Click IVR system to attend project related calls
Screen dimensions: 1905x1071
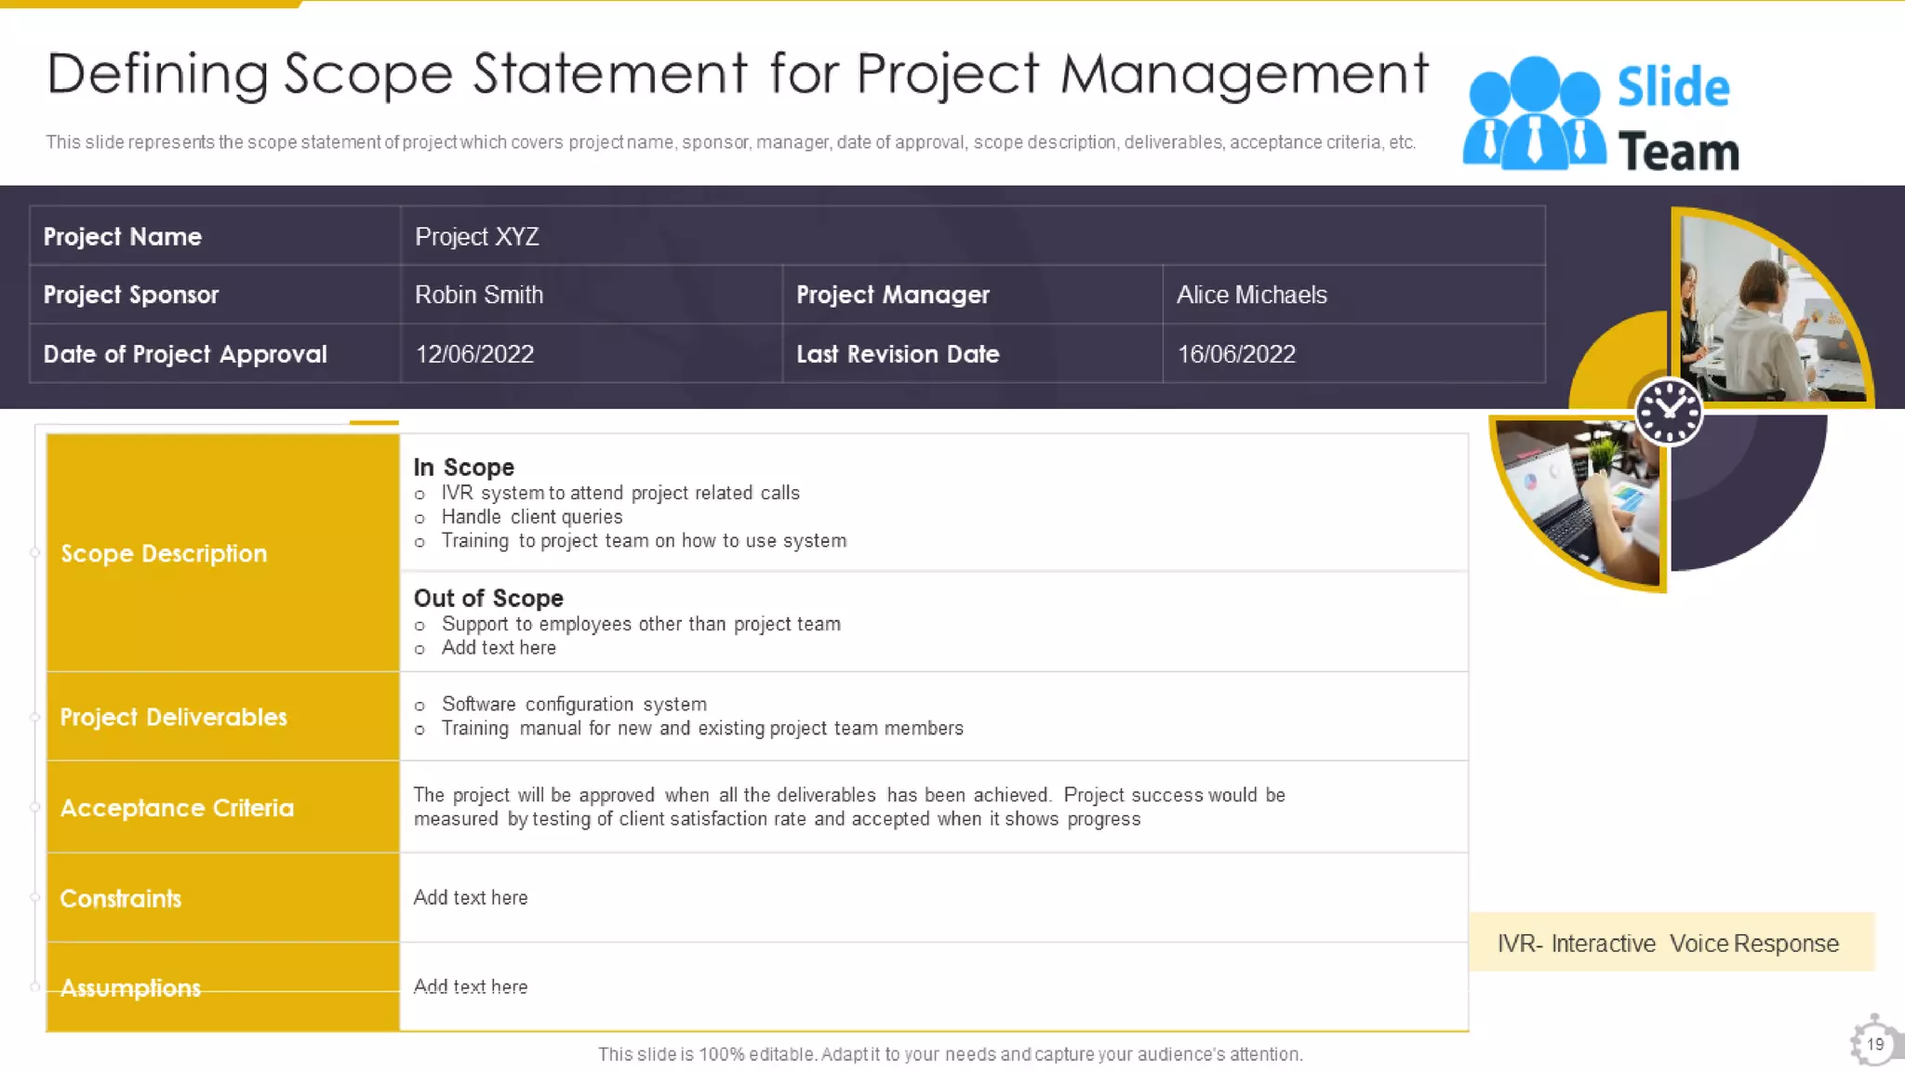point(620,493)
